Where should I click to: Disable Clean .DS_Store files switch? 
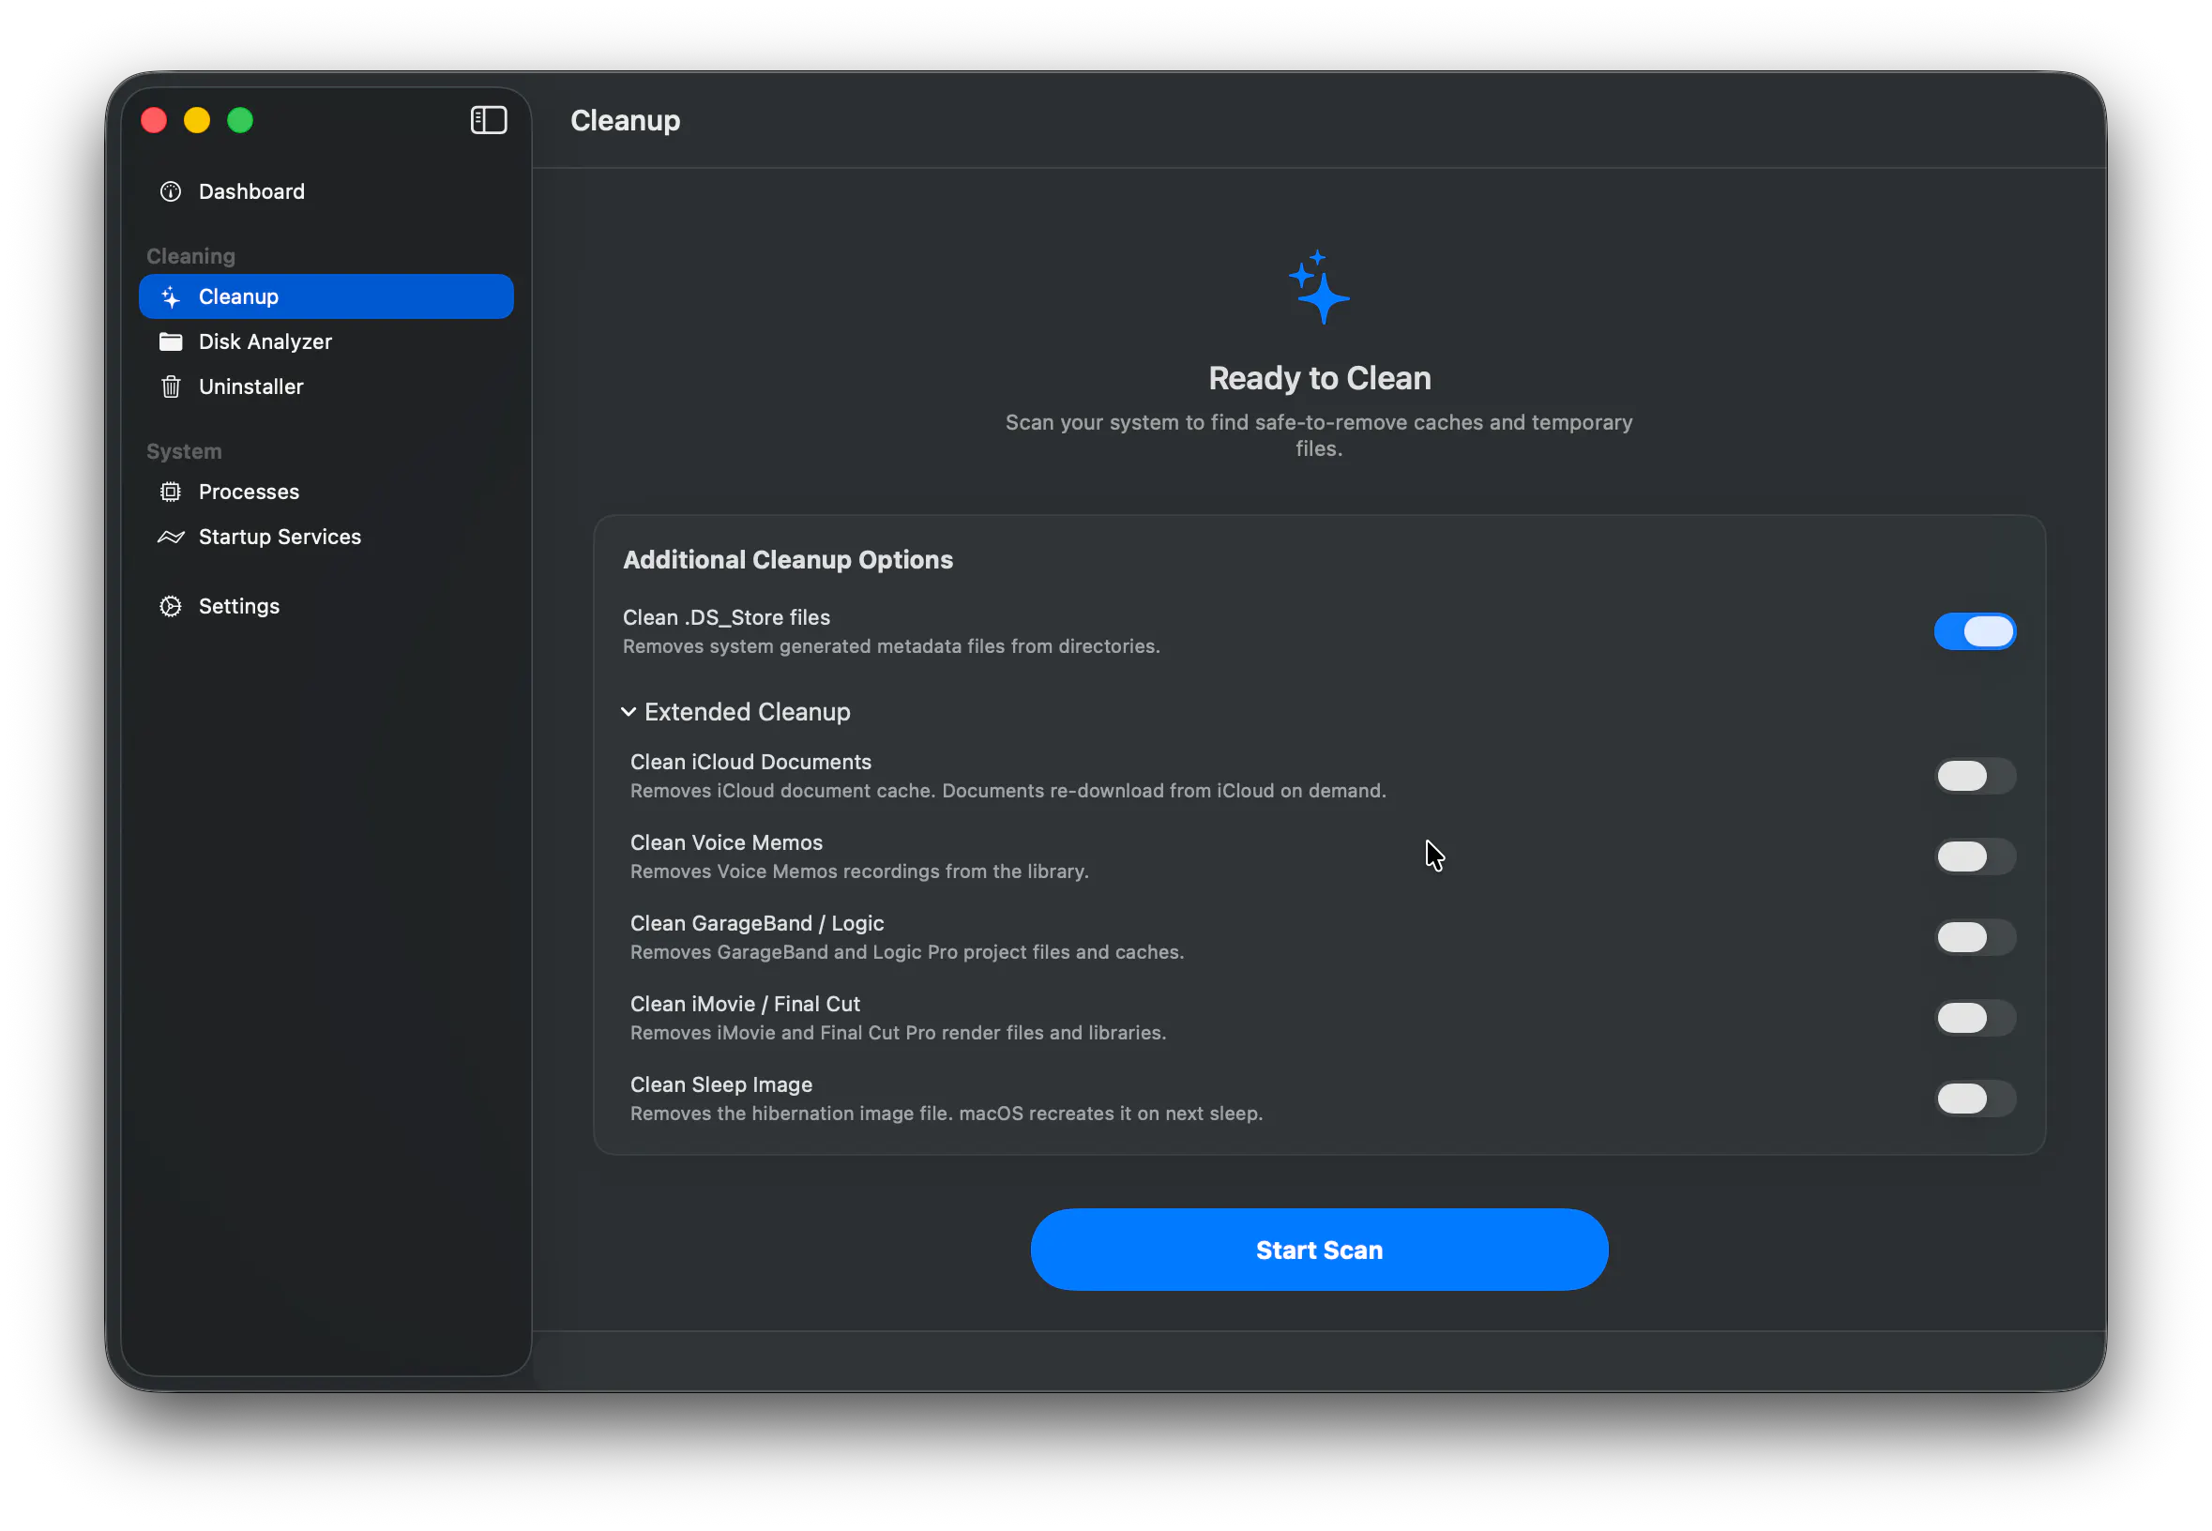click(x=1974, y=631)
